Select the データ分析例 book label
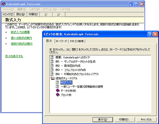Viewport: 159px width, 124px height. click(68, 91)
